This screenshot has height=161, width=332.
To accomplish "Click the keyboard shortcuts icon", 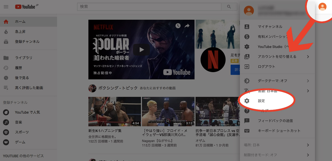I will click(247, 131).
